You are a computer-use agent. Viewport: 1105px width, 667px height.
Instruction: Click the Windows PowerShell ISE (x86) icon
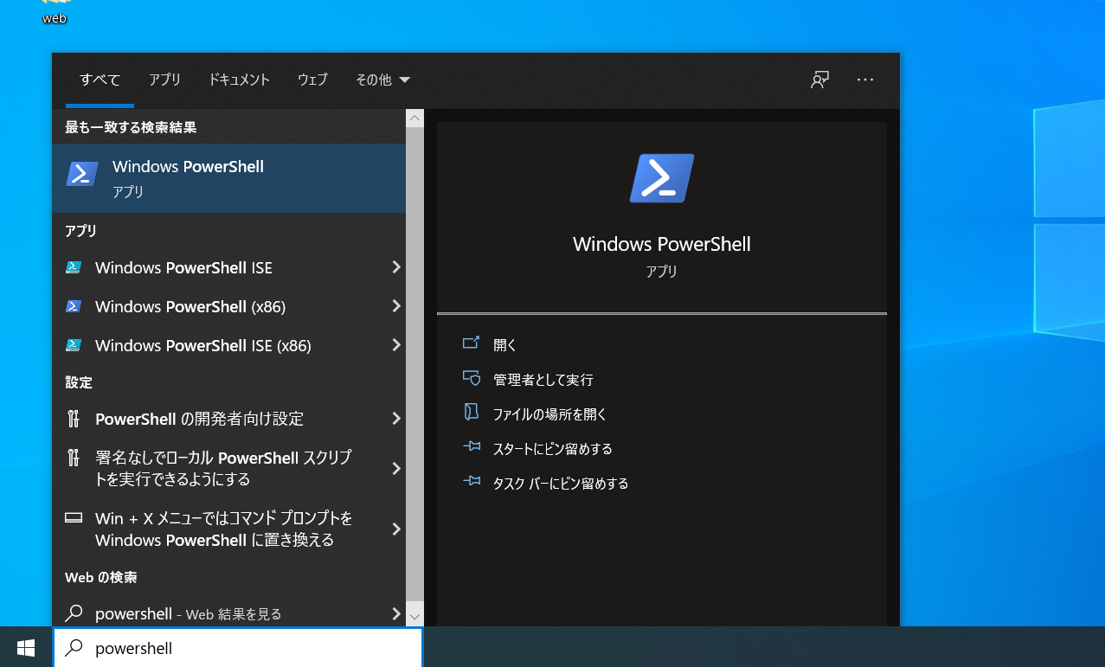point(74,345)
